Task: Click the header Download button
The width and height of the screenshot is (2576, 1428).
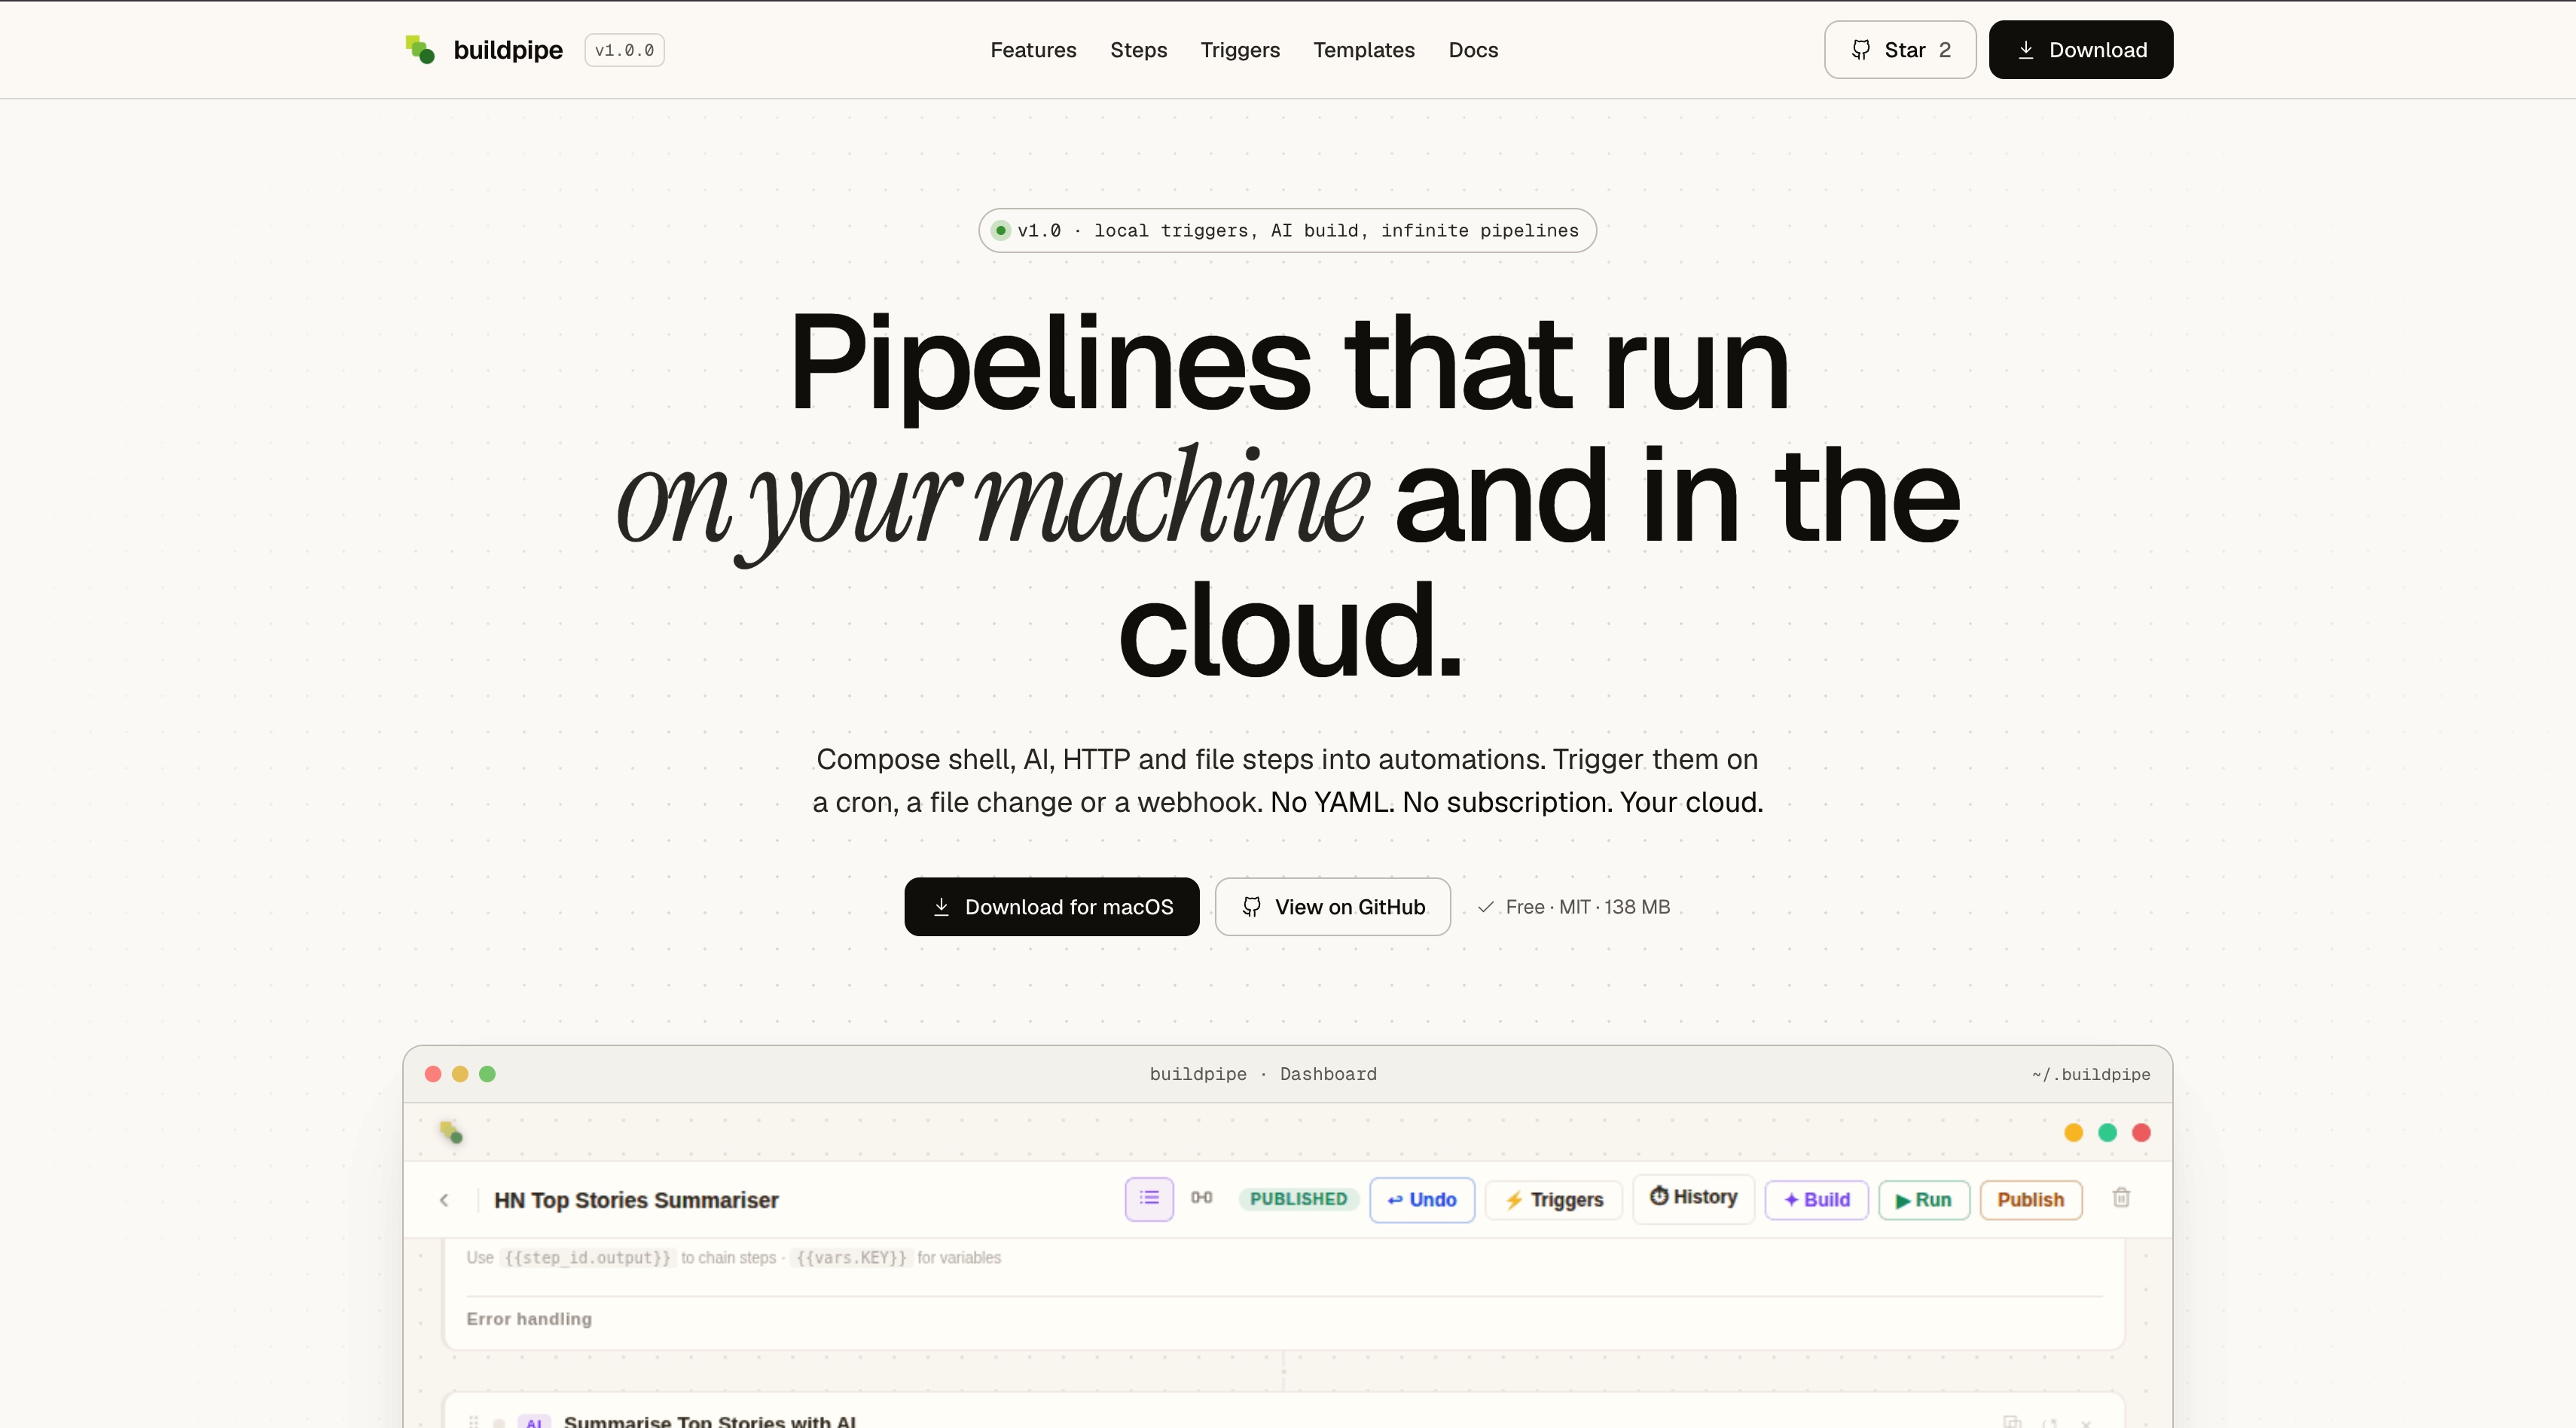Action: pyautogui.click(x=2080, y=50)
